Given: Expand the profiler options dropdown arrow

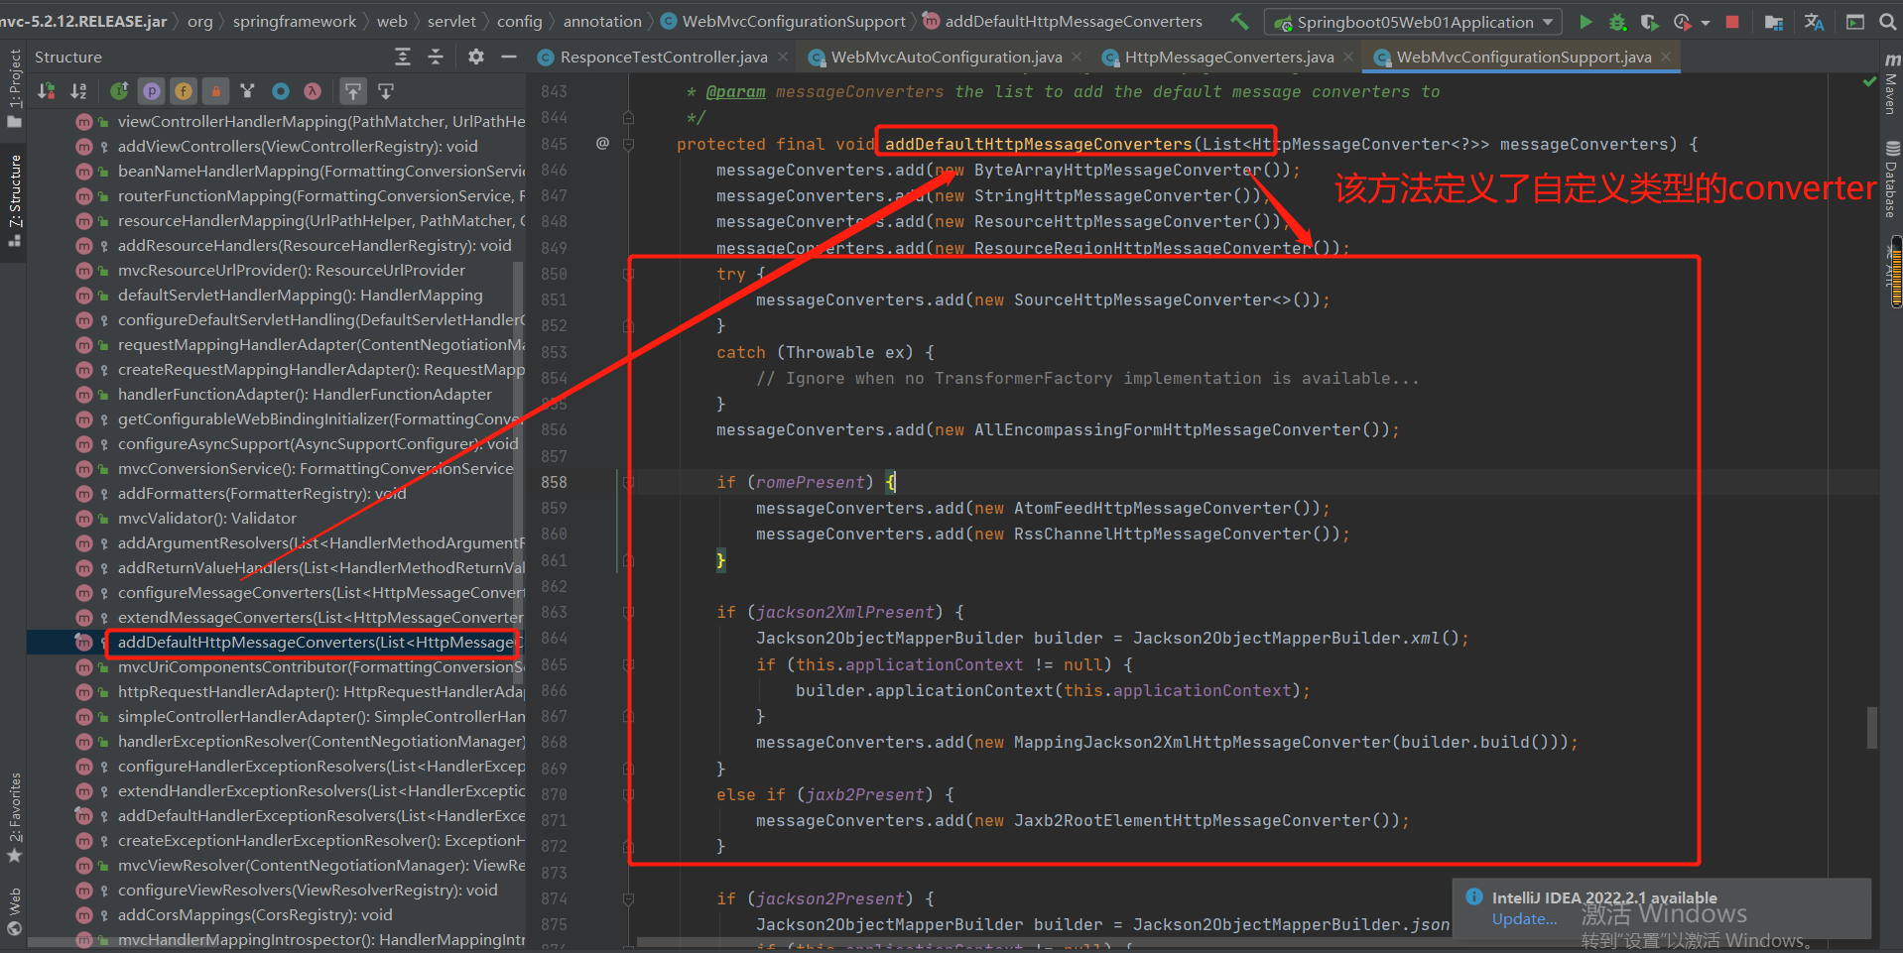Looking at the screenshot, I should point(1705,22).
